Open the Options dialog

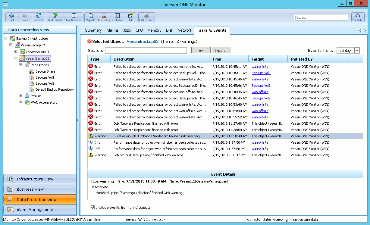coord(117,17)
